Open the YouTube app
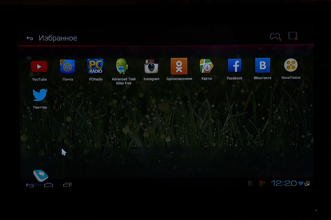This screenshot has height=220, width=331. [x=39, y=67]
